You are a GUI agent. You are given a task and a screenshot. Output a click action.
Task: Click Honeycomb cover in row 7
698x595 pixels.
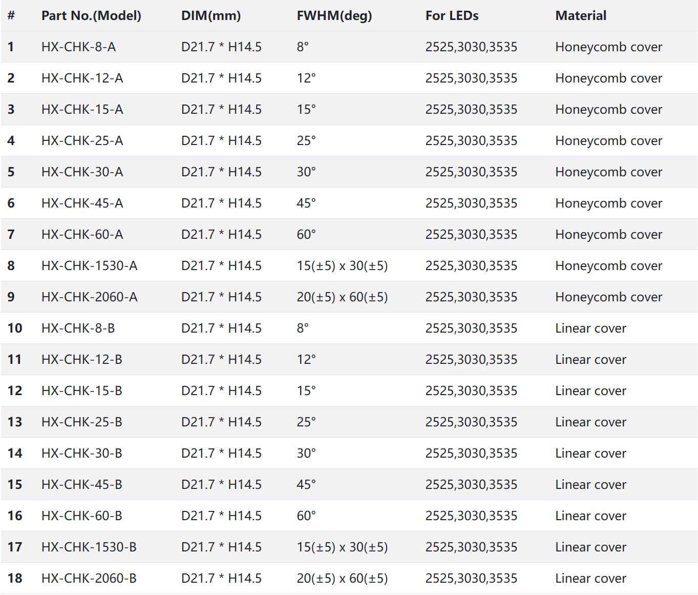(x=608, y=235)
